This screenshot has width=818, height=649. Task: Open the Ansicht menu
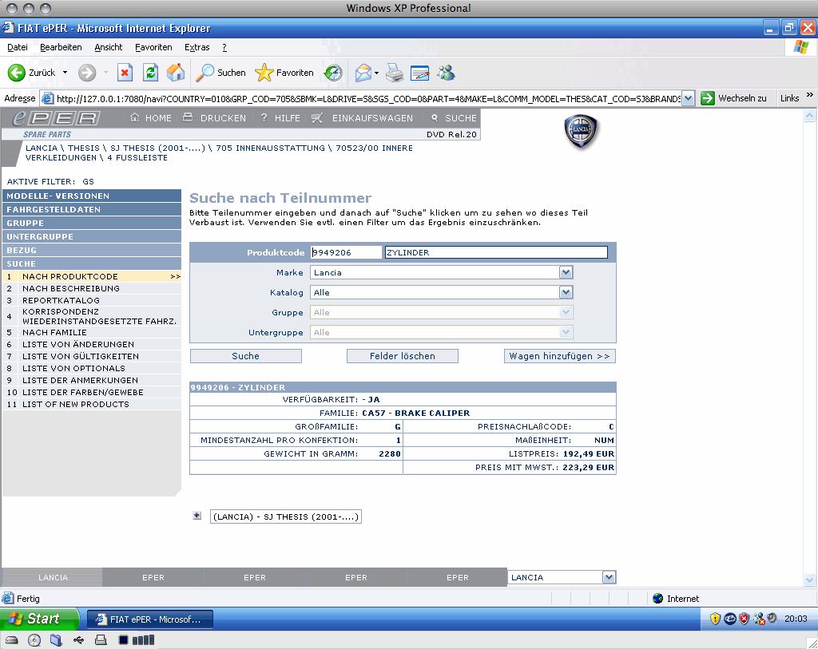click(109, 47)
